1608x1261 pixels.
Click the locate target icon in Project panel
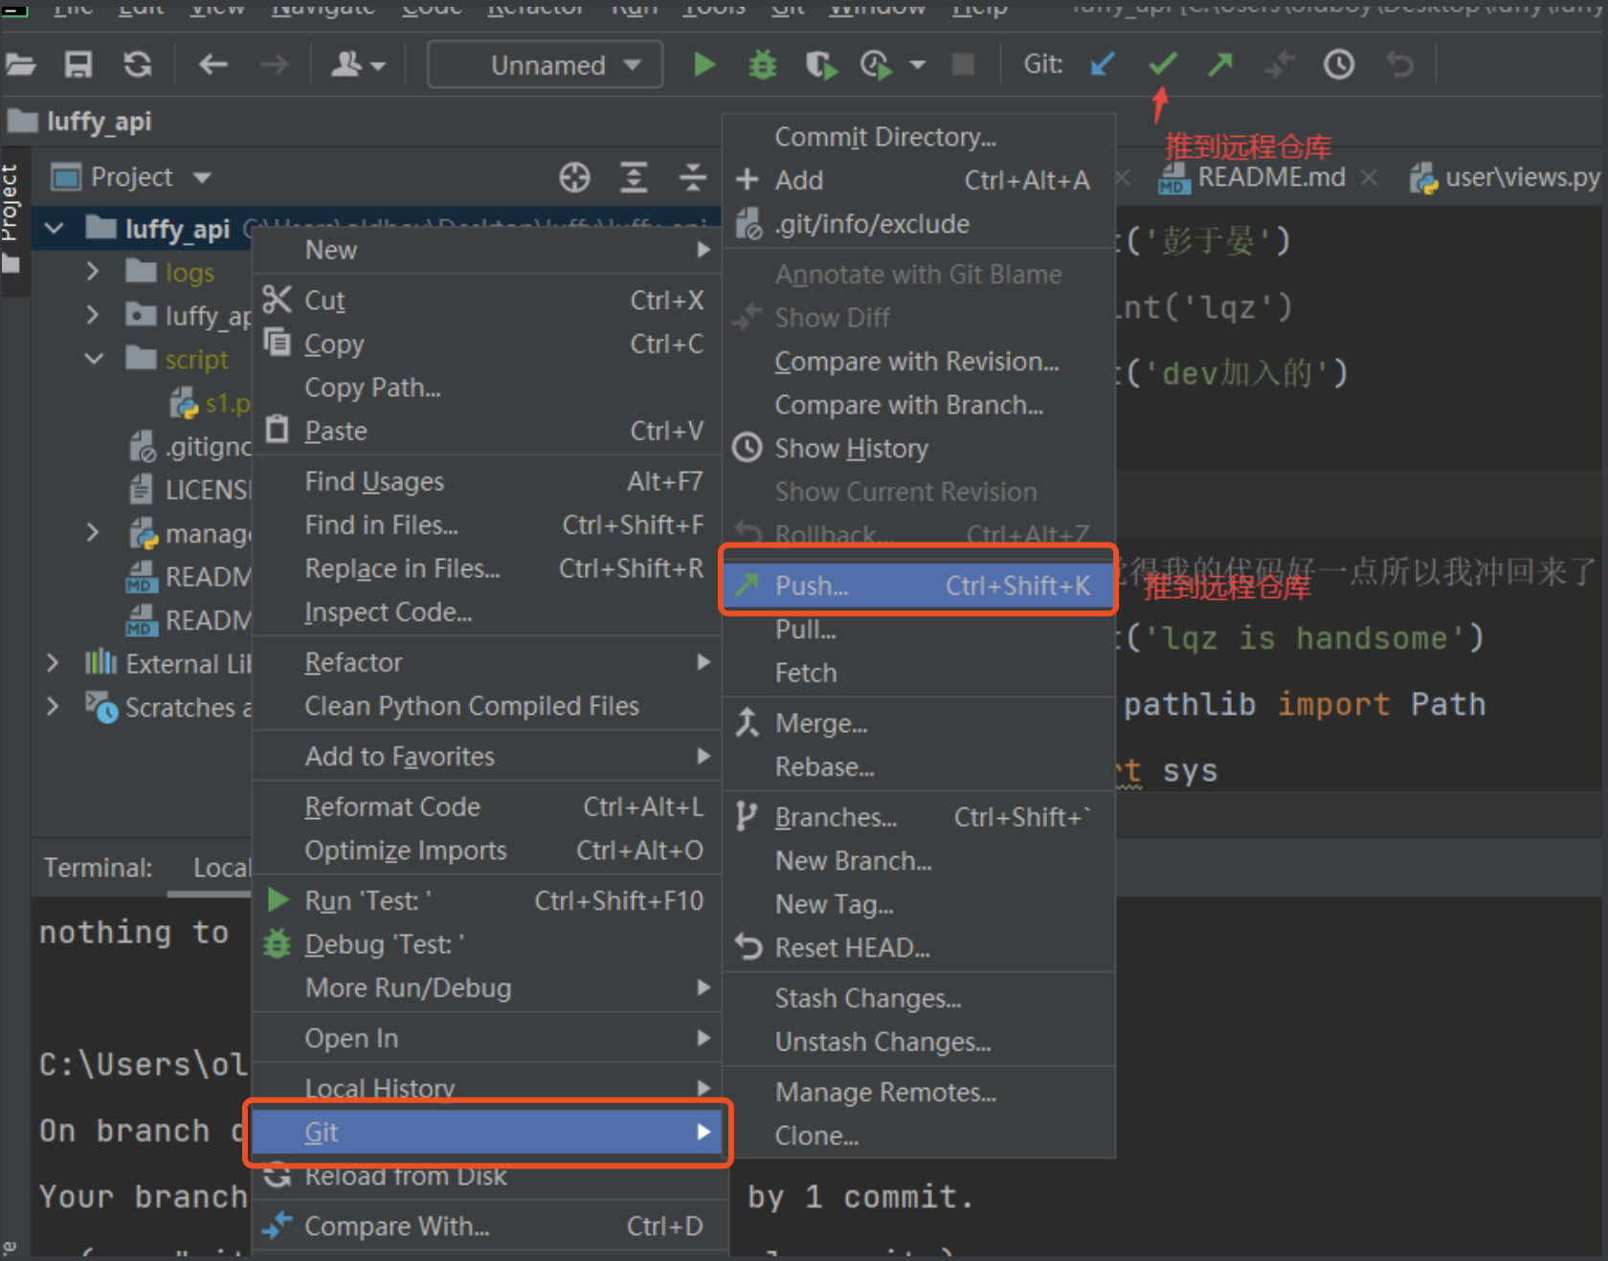(x=574, y=177)
